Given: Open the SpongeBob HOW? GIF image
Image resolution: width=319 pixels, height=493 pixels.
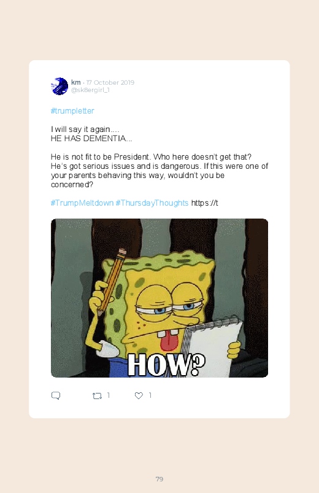Looking at the screenshot, I should click(x=159, y=298).
